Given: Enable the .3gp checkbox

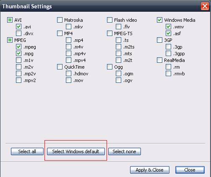Looking at the screenshot, I should (168, 47).
